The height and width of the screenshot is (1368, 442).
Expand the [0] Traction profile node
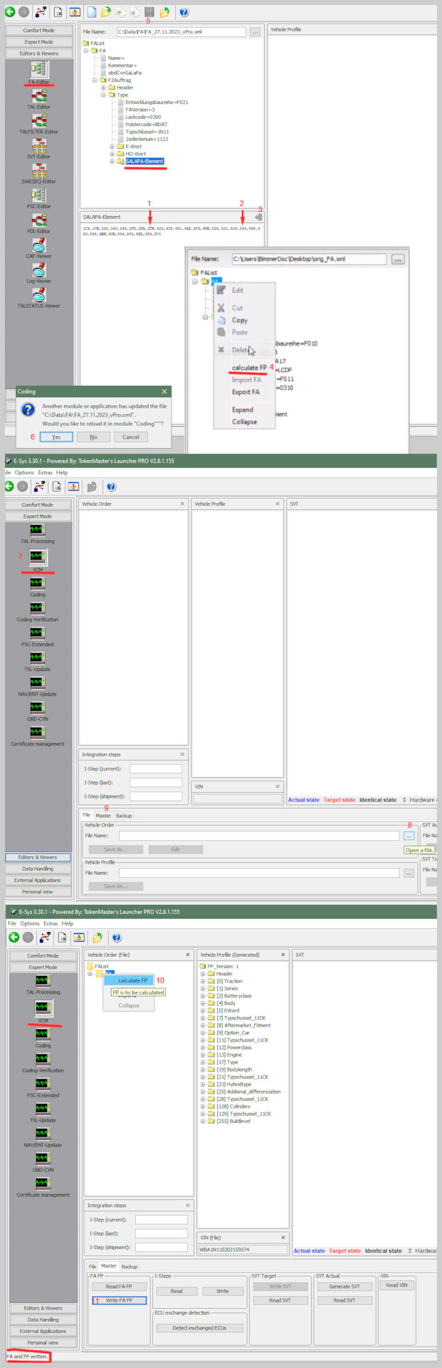tap(203, 981)
